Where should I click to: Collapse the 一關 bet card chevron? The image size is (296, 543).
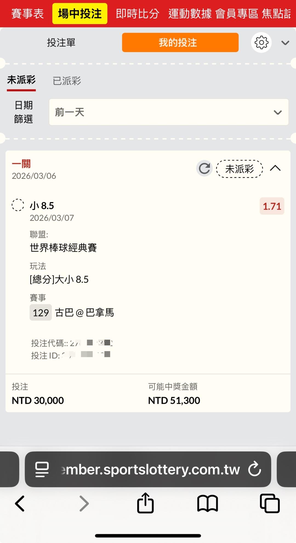pyautogui.click(x=275, y=168)
